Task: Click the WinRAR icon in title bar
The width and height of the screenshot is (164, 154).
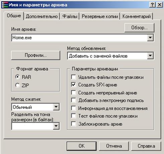Action: 5,5
